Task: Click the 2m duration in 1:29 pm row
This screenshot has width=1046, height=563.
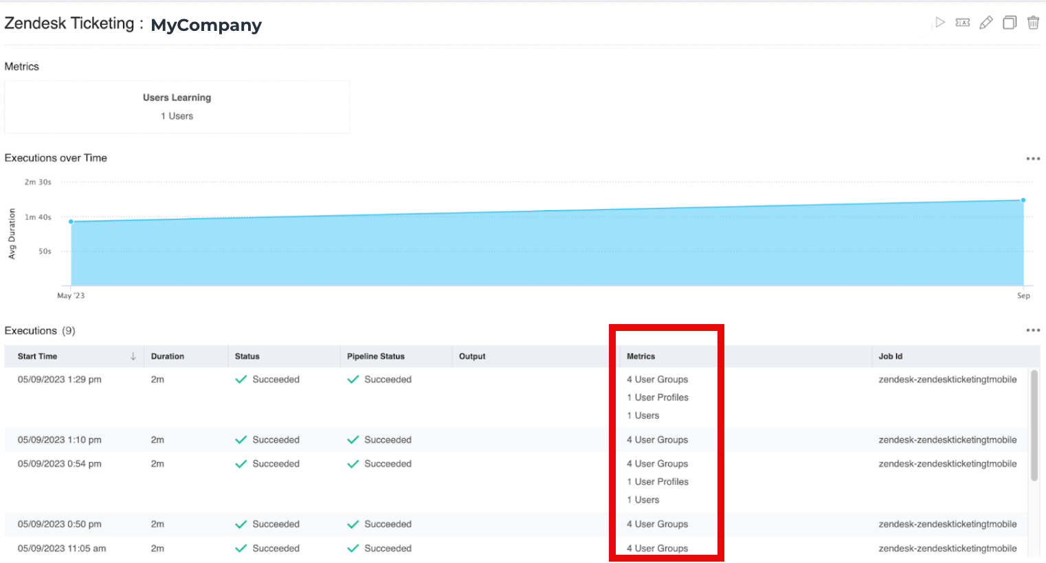Action: (157, 379)
